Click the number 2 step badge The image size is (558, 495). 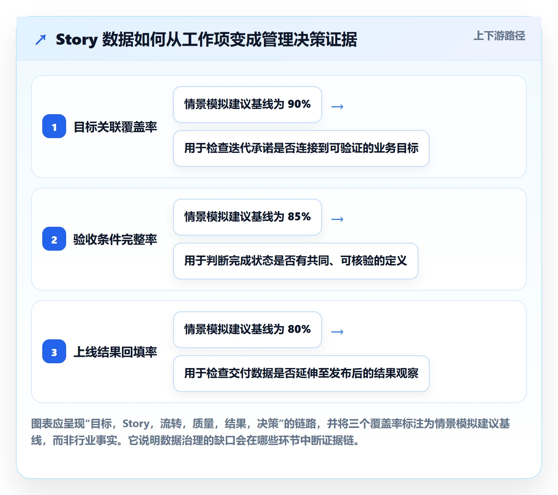(x=54, y=239)
